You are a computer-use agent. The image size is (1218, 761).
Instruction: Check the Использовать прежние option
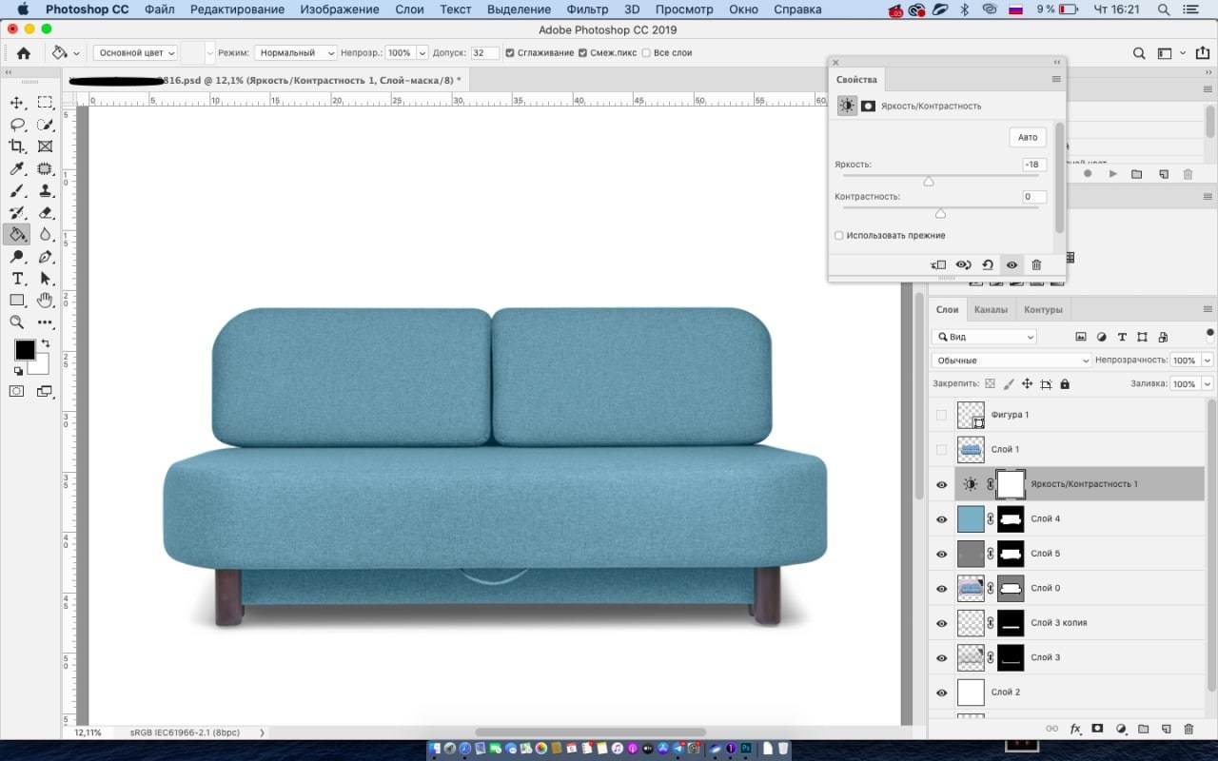click(x=839, y=236)
